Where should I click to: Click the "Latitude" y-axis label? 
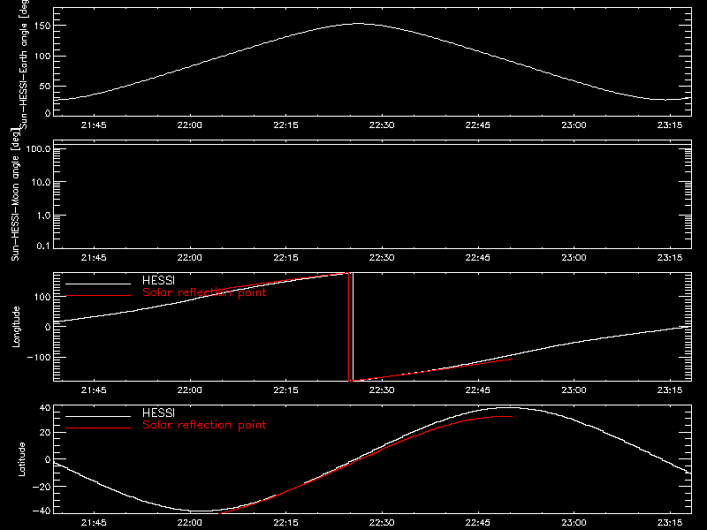[x=21, y=459]
